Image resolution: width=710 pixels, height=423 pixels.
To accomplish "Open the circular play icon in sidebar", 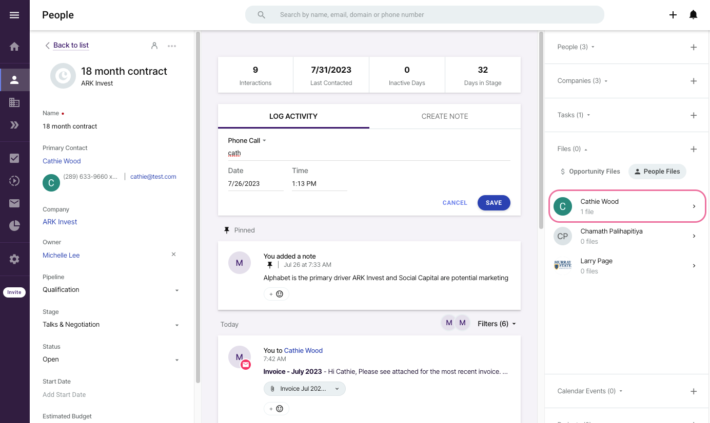I will [14, 181].
